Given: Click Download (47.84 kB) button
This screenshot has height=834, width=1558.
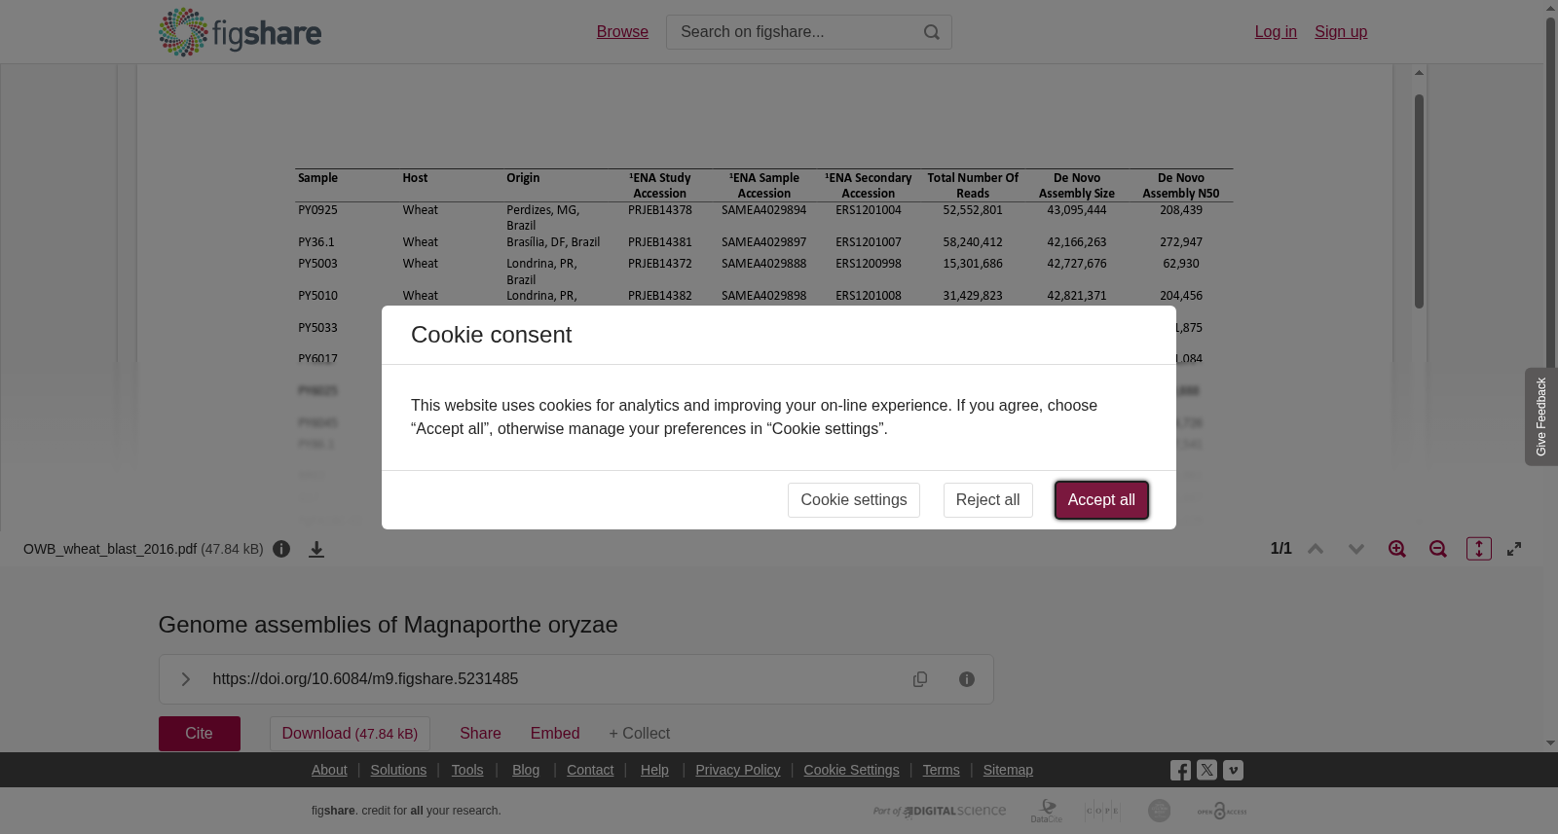Looking at the screenshot, I should (x=350, y=734).
